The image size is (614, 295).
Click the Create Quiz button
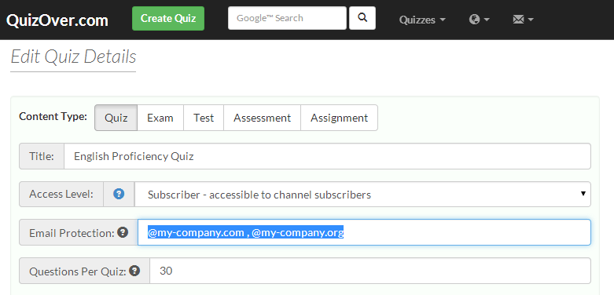pyautogui.click(x=168, y=18)
